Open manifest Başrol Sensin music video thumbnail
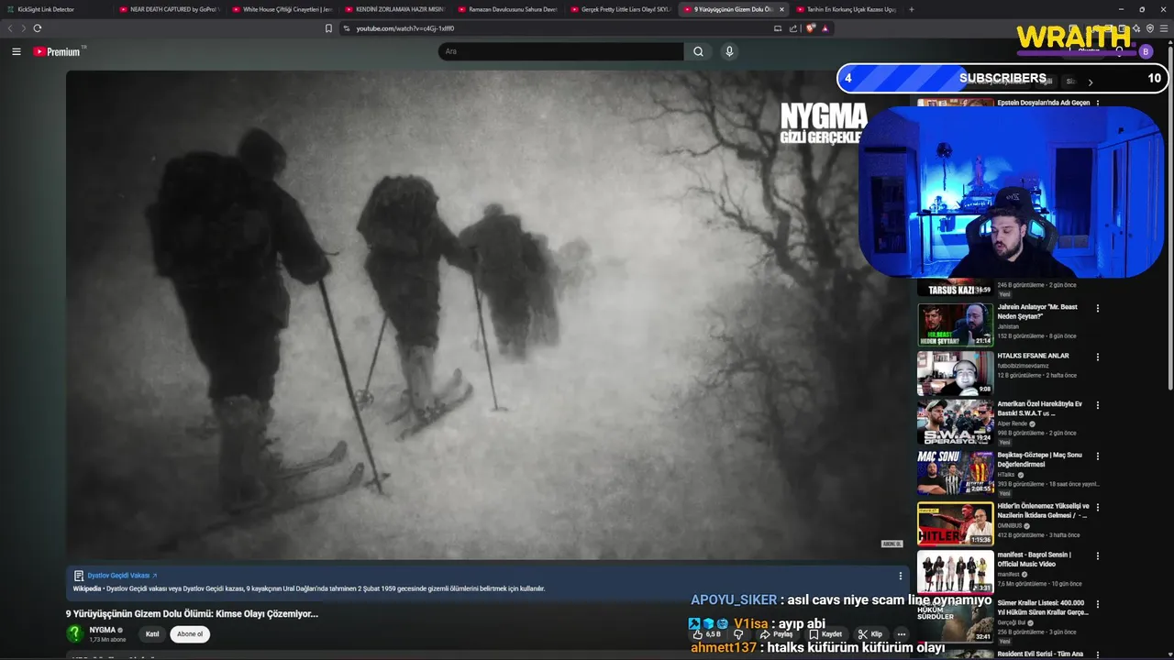This screenshot has width=1174, height=660. 955,572
